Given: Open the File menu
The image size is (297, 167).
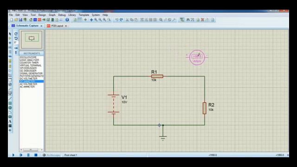Looking at the screenshot, I should [x=11, y=15].
